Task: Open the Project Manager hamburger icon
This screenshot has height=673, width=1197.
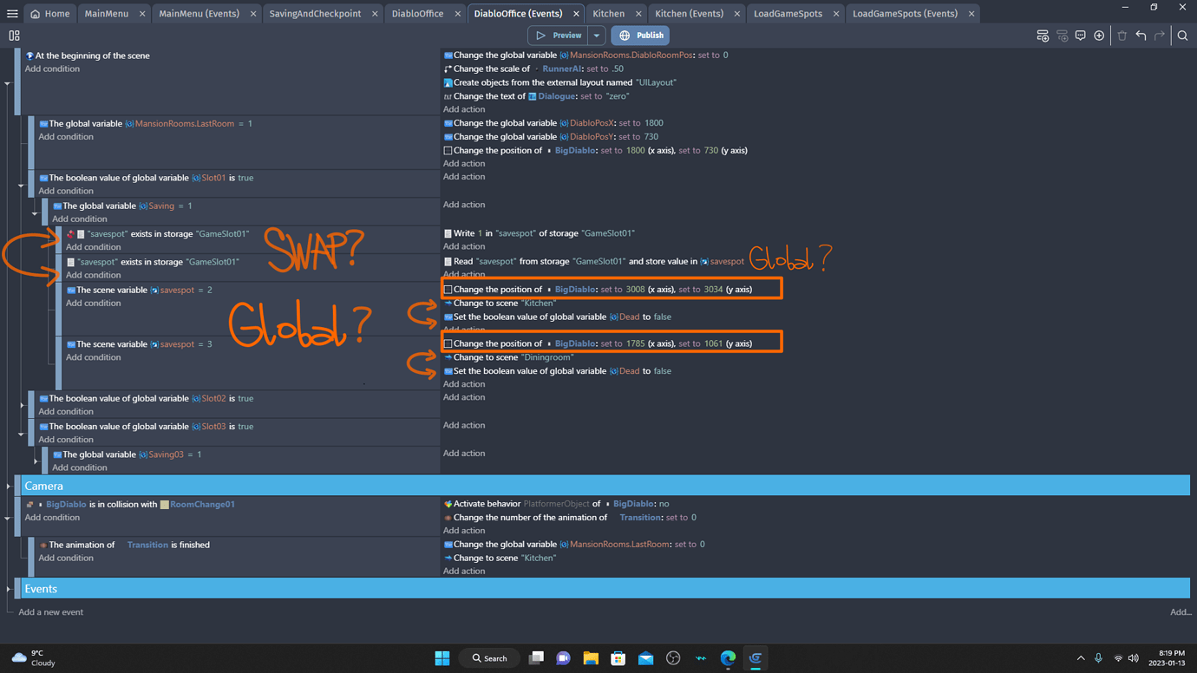Action: click(x=12, y=12)
